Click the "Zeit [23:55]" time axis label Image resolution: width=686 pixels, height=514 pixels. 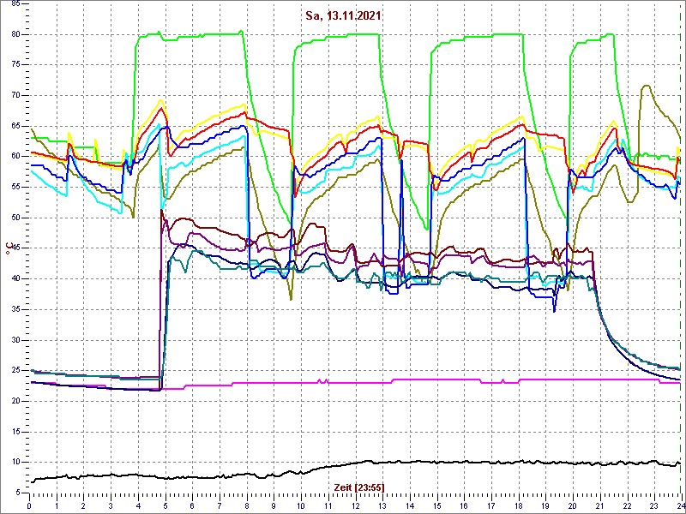click(x=358, y=487)
